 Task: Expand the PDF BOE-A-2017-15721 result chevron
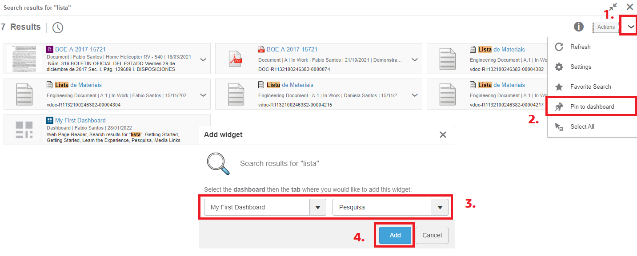point(414,59)
